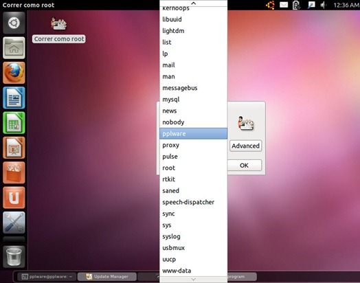The height and width of the screenshot is (283, 360).
Task: Select syslog user
Action: (x=194, y=236)
